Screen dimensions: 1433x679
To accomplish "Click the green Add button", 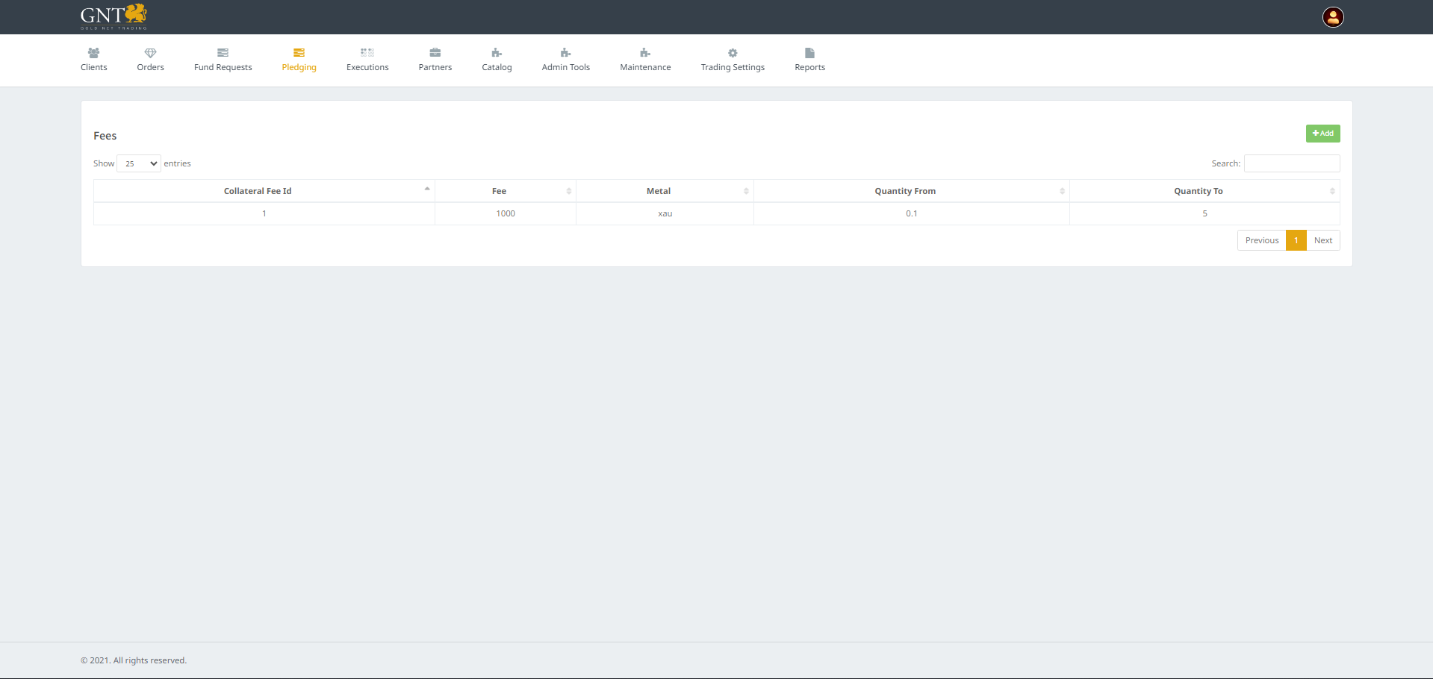I will (x=1322, y=134).
